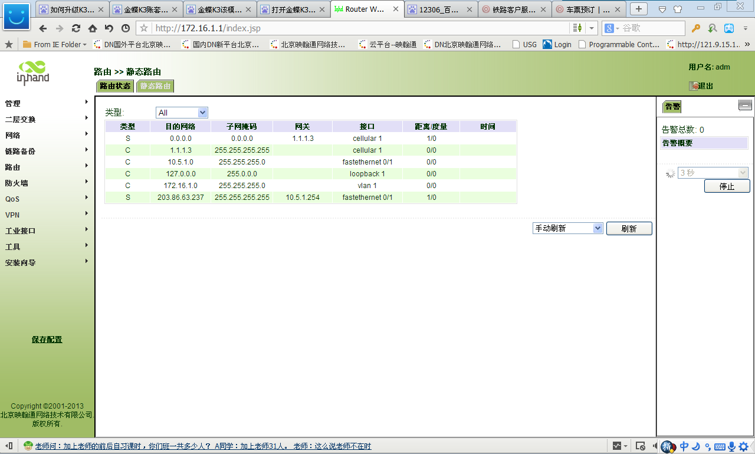Click the browser back arrow
This screenshot has width=755, height=454.
point(43,28)
